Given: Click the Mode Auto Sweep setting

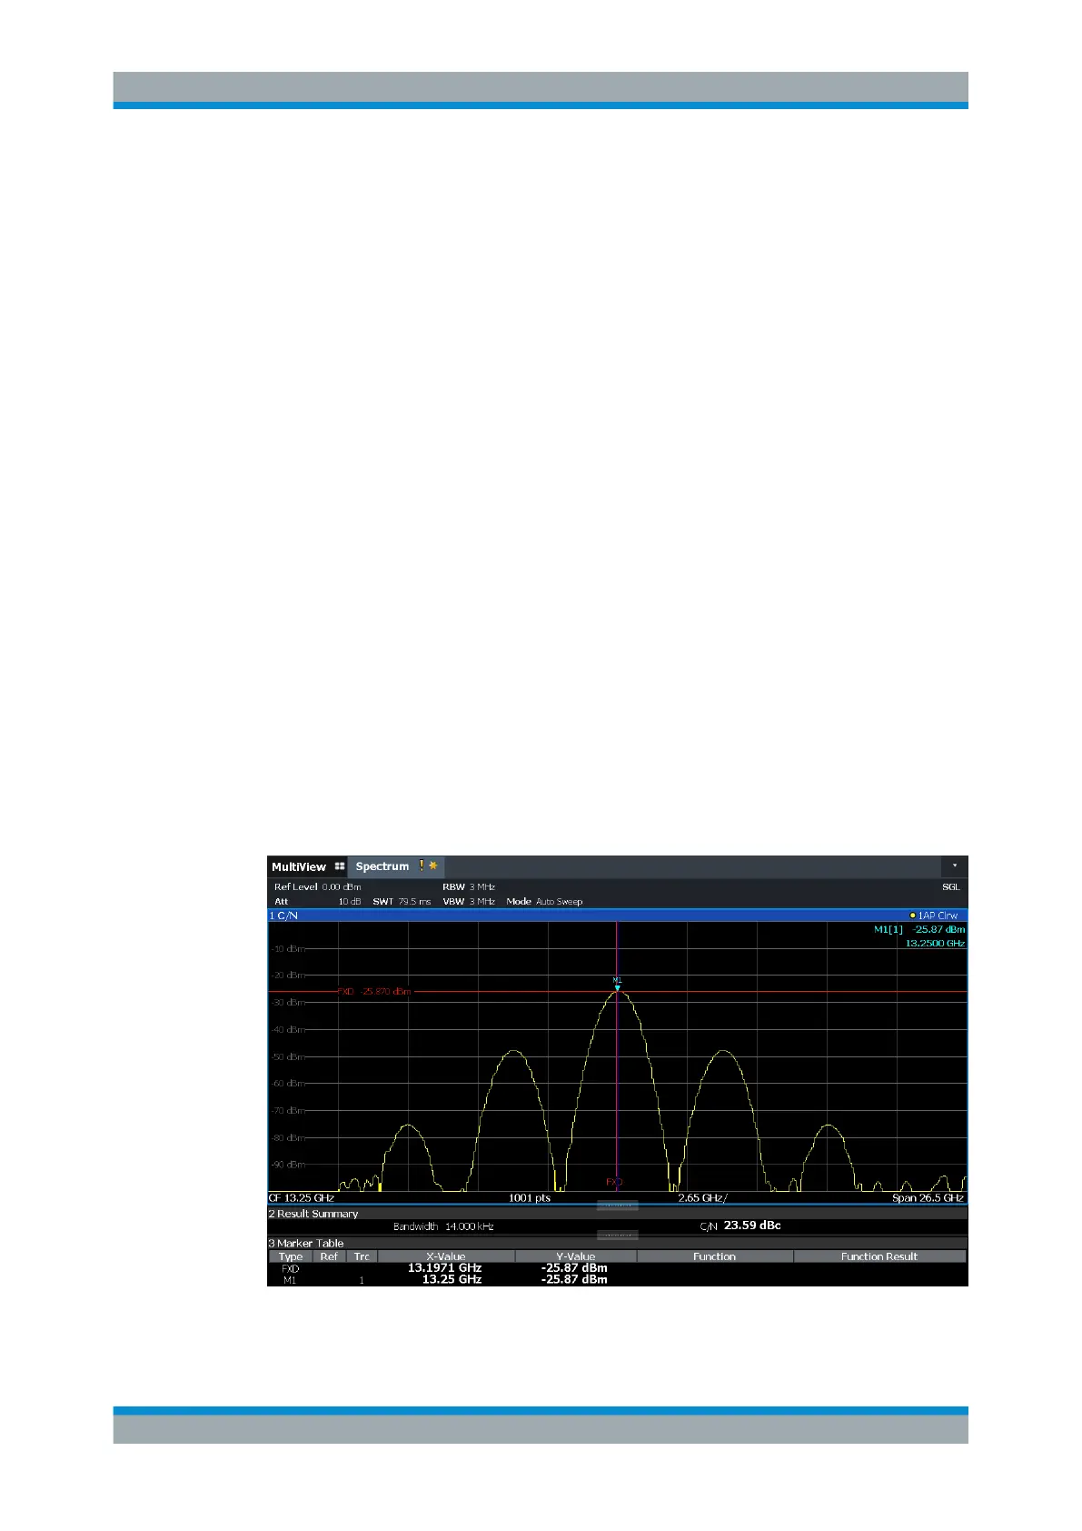Looking at the screenshot, I should click(544, 901).
